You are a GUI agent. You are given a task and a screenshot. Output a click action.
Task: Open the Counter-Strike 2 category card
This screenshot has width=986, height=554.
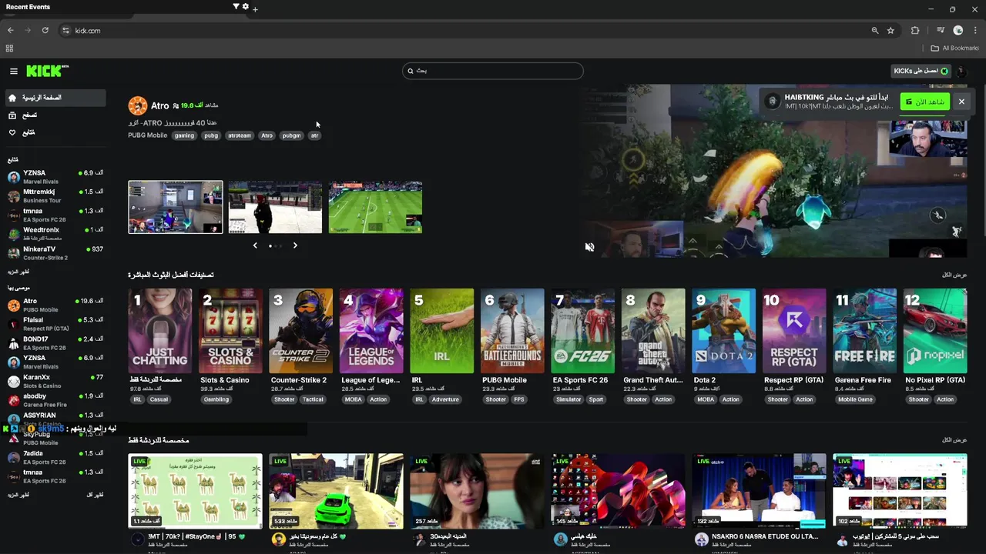(301, 331)
